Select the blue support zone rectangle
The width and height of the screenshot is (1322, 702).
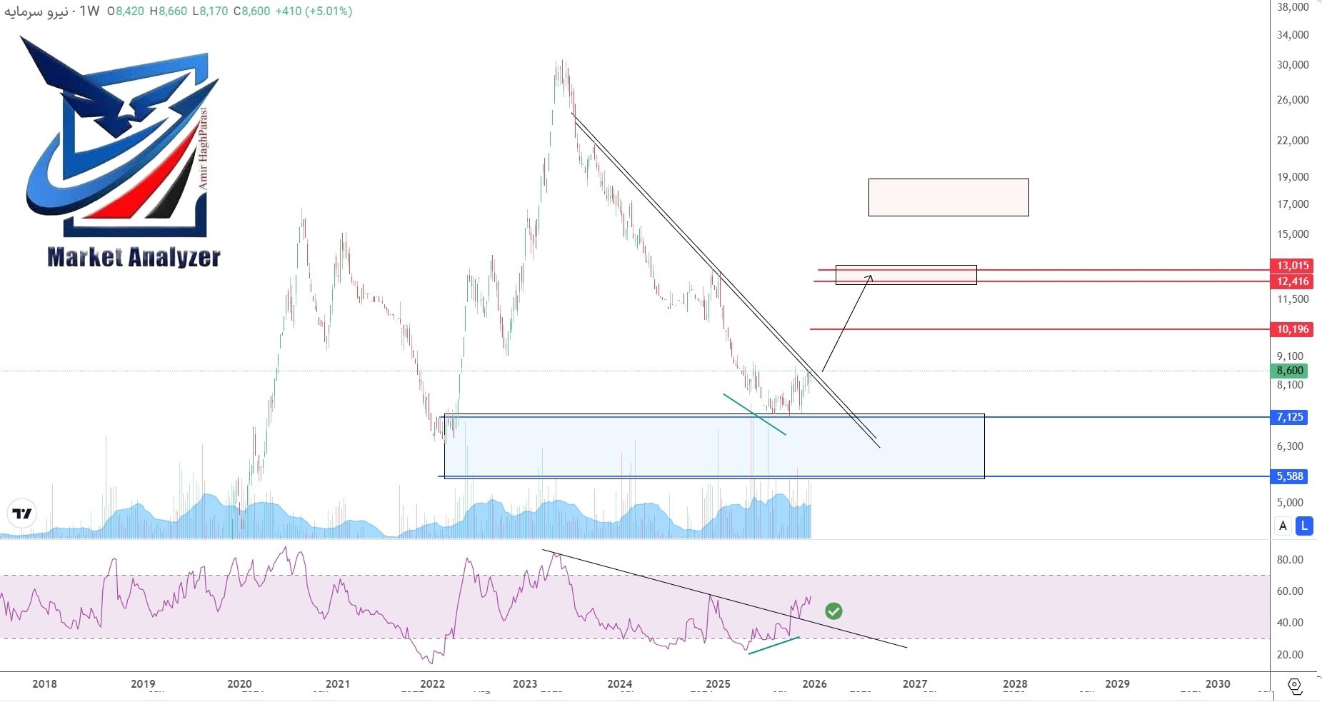(x=714, y=446)
